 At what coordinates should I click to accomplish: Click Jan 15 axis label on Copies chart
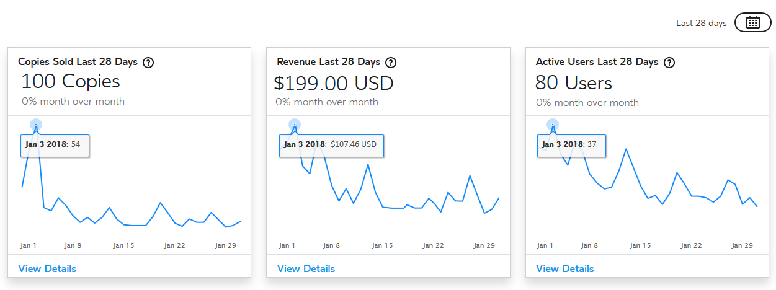pos(123,245)
